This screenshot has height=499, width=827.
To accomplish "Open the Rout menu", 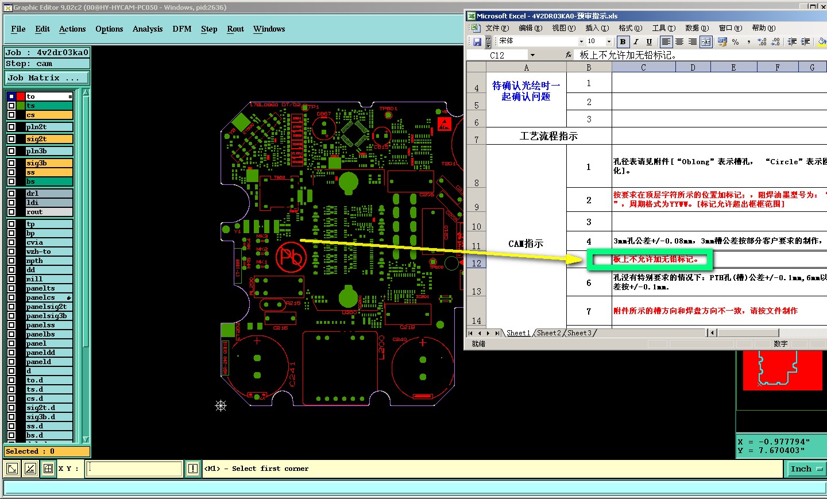I will [235, 29].
